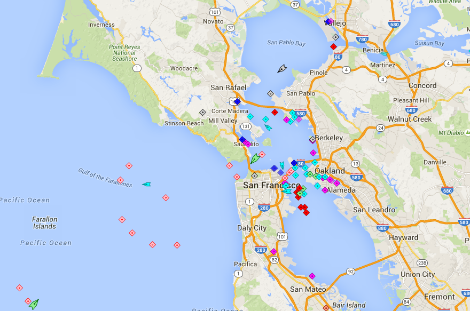The width and height of the screenshot is (470, 311).
Task: Click the white ship in San Pablo Bay
Action: [x=282, y=68]
